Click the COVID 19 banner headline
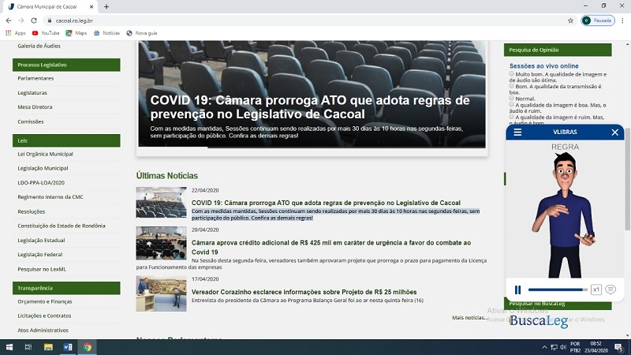This screenshot has width=631, height=355. 310,107
